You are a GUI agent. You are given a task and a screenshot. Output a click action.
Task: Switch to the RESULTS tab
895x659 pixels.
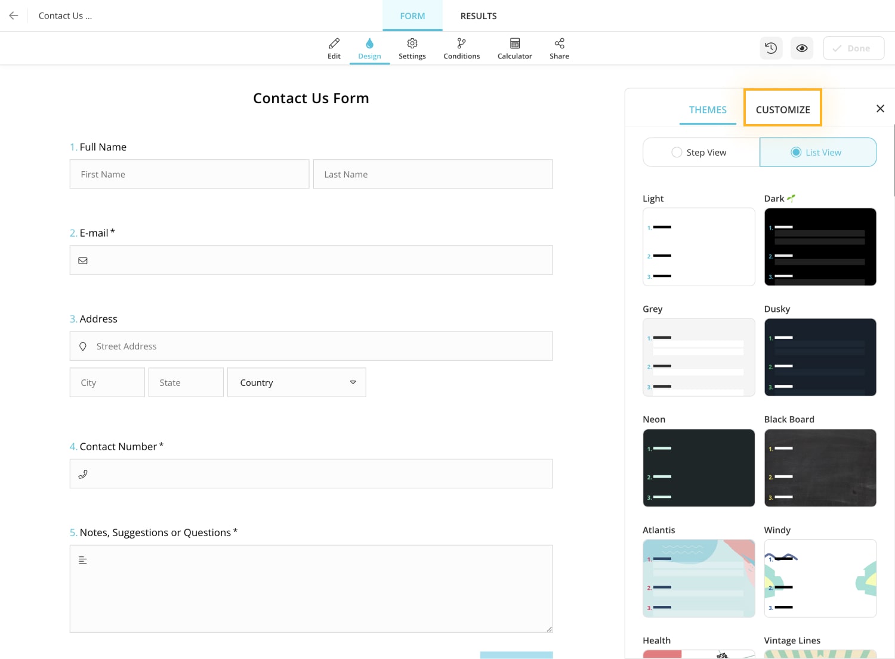tap(479, 16)
